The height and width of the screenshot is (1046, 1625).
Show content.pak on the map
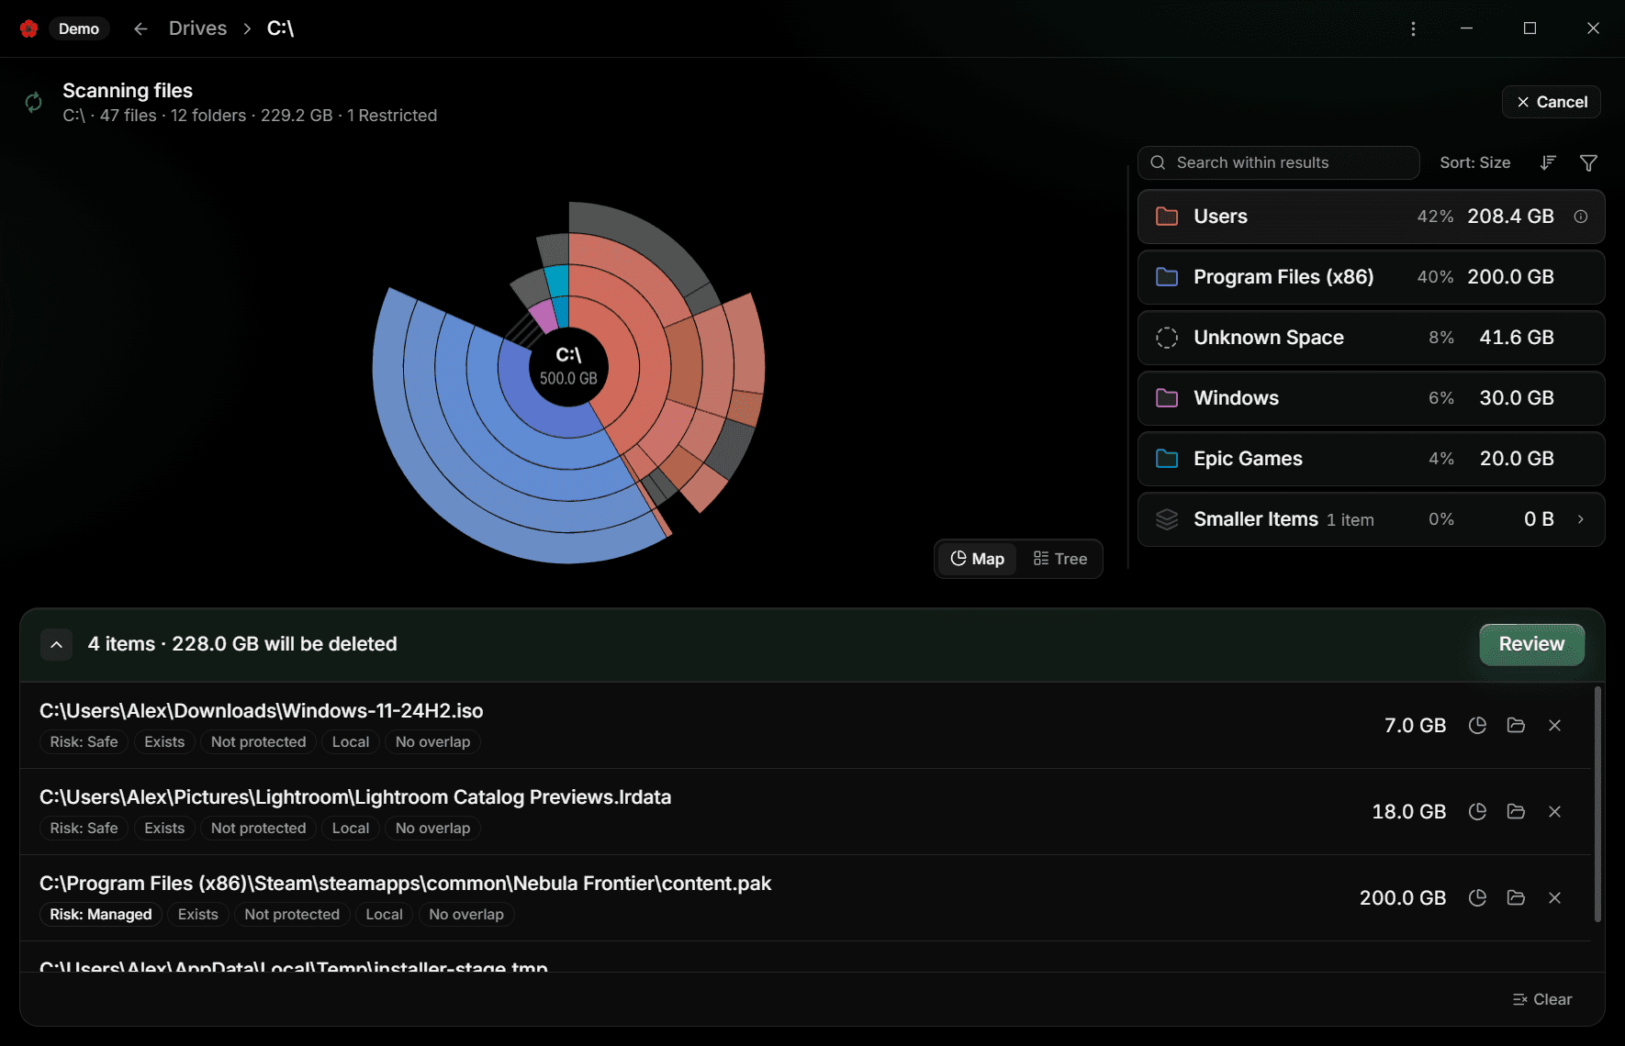[x=1477, y=897]
